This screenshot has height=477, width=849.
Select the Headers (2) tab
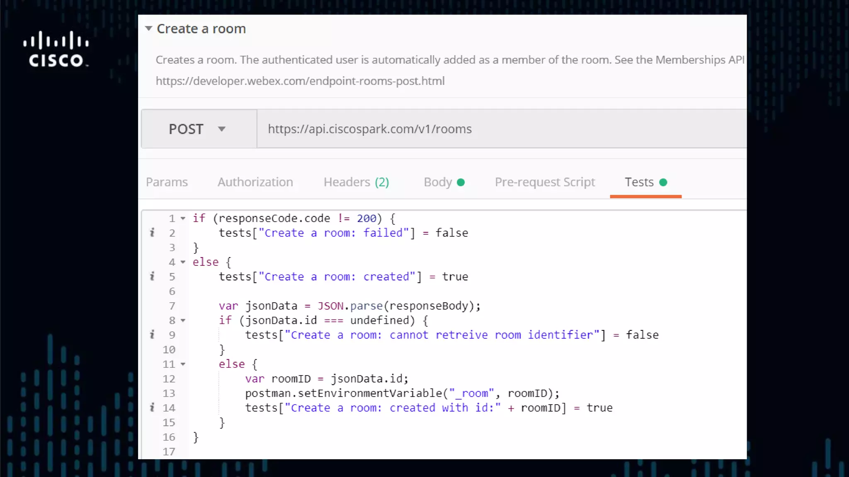click(356, 182)
